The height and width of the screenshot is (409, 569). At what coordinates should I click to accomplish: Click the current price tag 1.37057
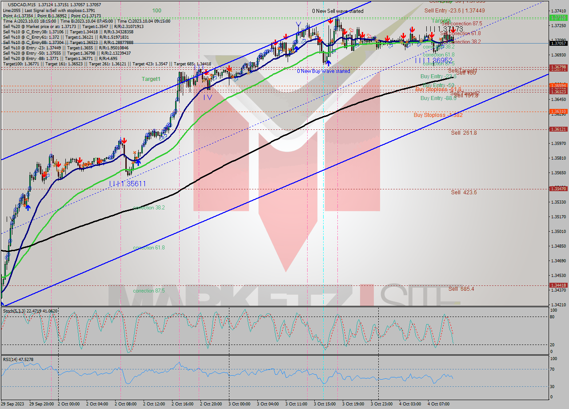[558, 43]
